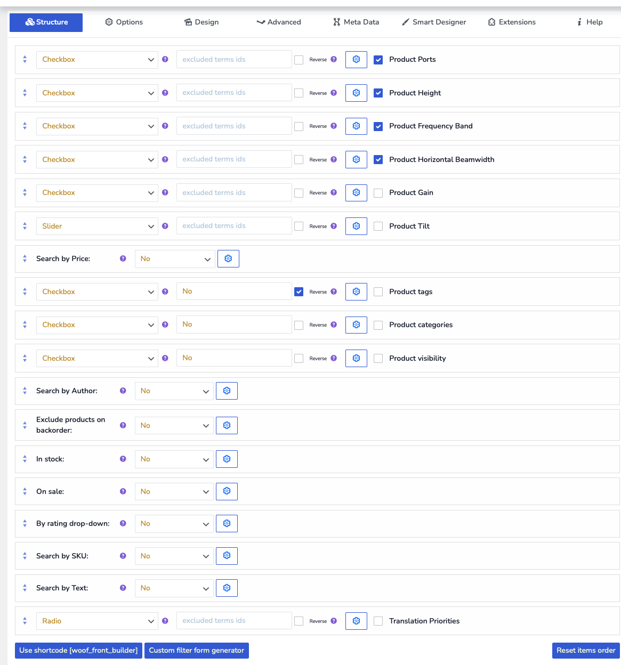
Task: Click Custom filter form generator button
Action: [x=196, y=651]
